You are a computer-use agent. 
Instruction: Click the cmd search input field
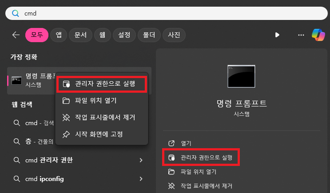coord(166,13)
